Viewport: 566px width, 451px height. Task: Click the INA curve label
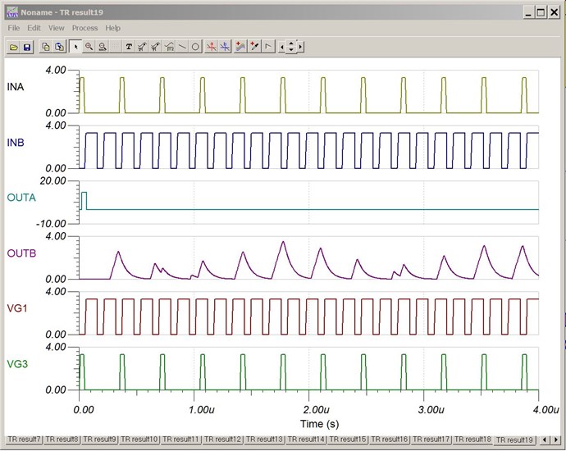click(16, 87)
